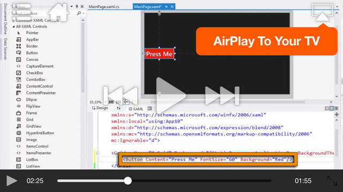Start video with large center play button
Viewport: 343px width, 192px height.
[x=171, y=96]
